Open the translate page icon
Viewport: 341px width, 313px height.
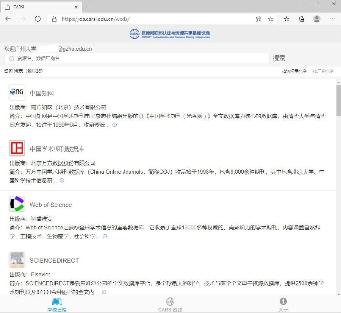point(258,19)
